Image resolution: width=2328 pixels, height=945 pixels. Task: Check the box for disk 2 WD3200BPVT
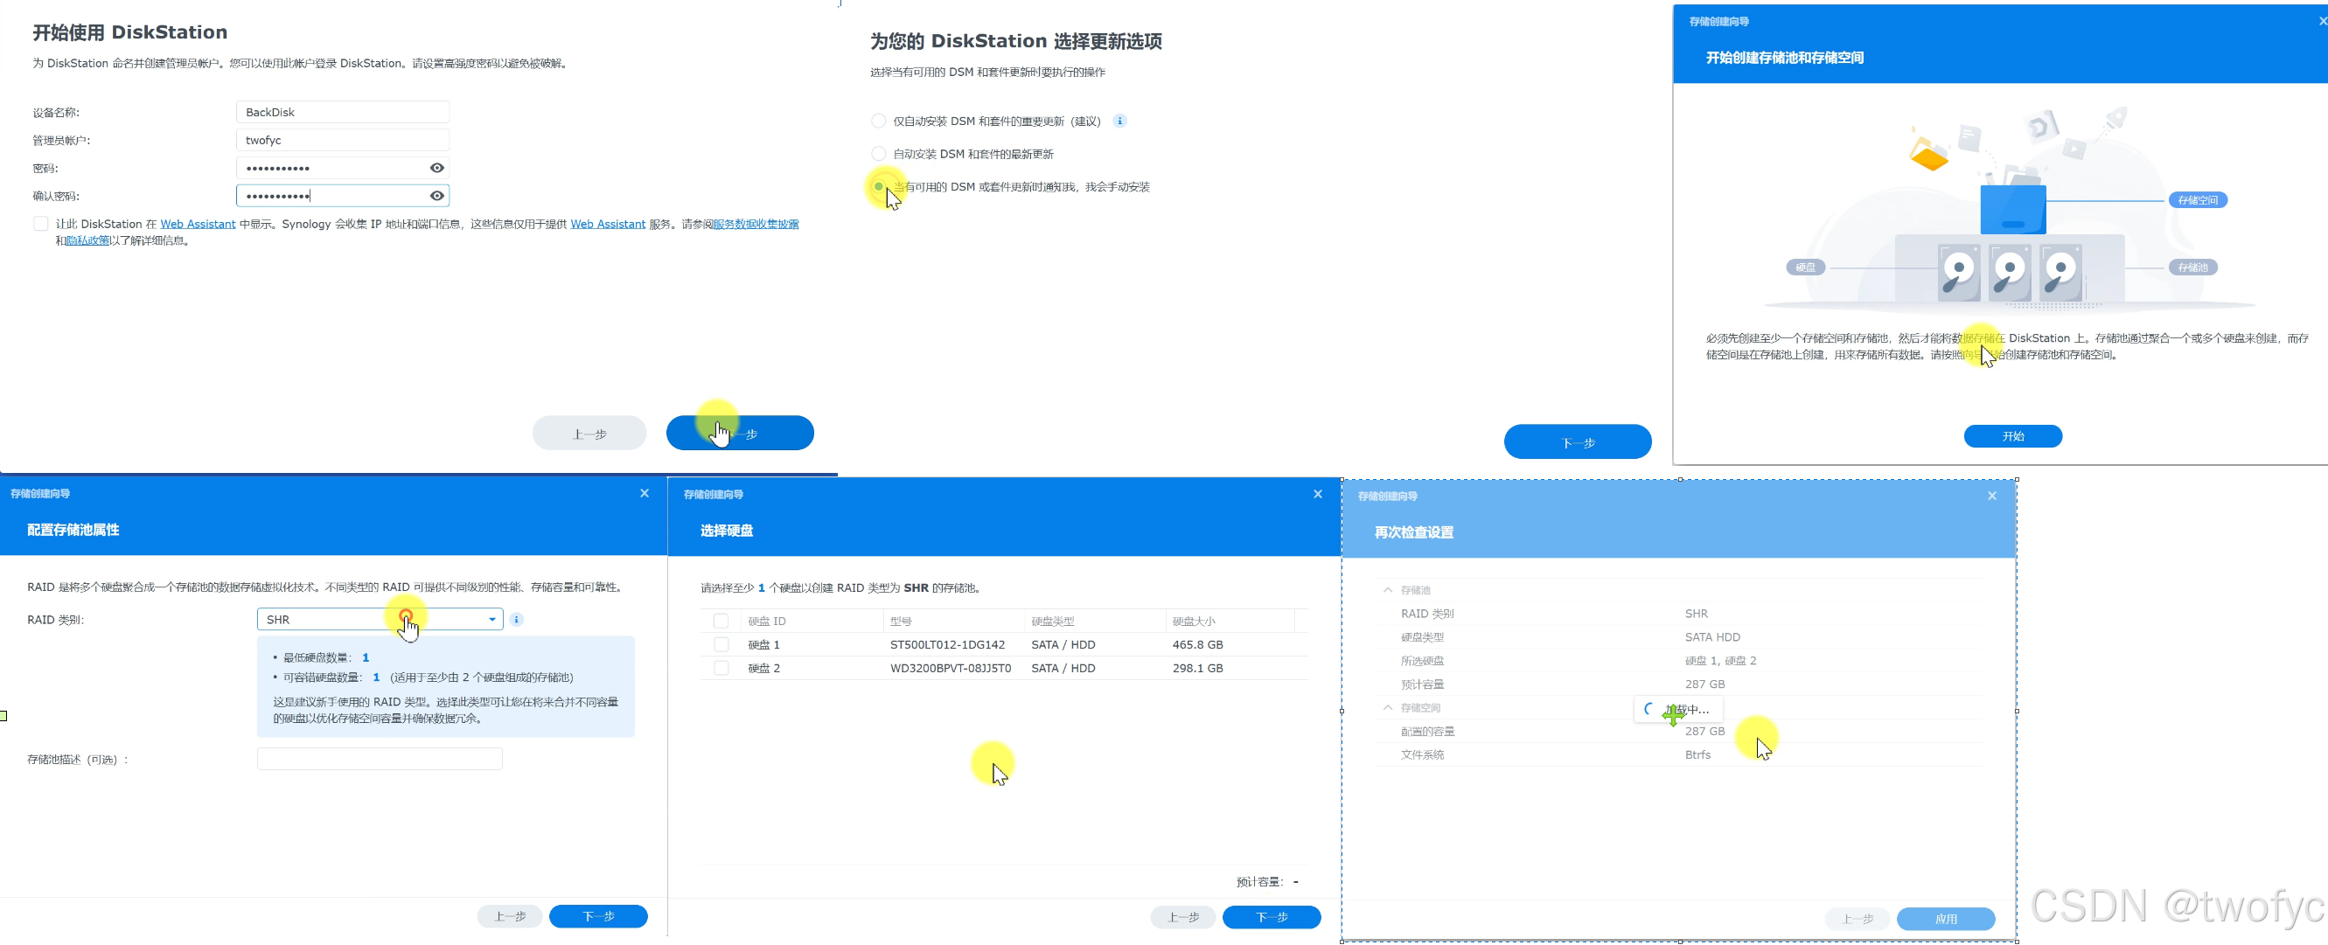721,669
